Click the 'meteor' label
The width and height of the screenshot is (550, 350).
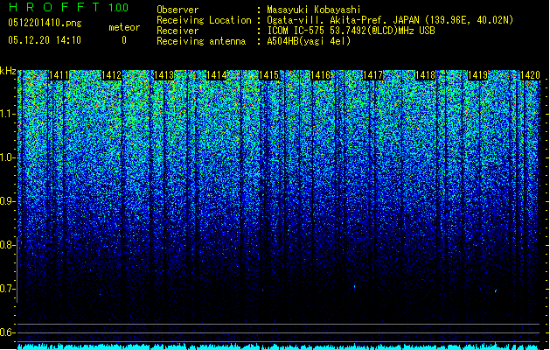[124, 27]
